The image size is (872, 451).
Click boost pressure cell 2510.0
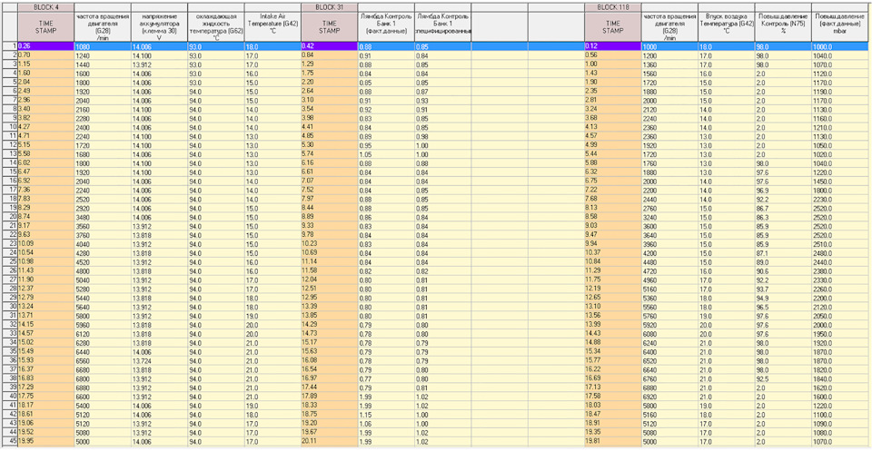841,243
